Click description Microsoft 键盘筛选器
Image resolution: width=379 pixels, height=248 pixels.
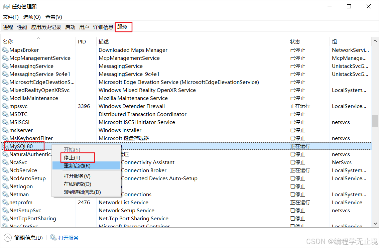124,138
